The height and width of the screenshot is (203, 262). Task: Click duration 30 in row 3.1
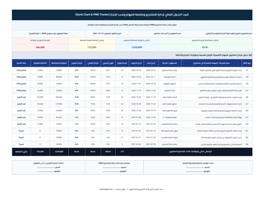tap(122, 104)
